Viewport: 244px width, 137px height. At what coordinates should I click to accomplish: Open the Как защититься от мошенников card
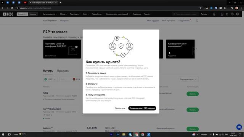[x=180, y=49]
